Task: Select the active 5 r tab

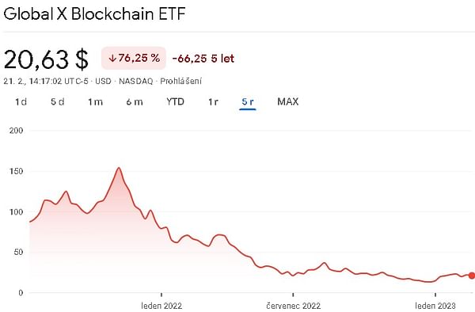Action: coord(248,102)
